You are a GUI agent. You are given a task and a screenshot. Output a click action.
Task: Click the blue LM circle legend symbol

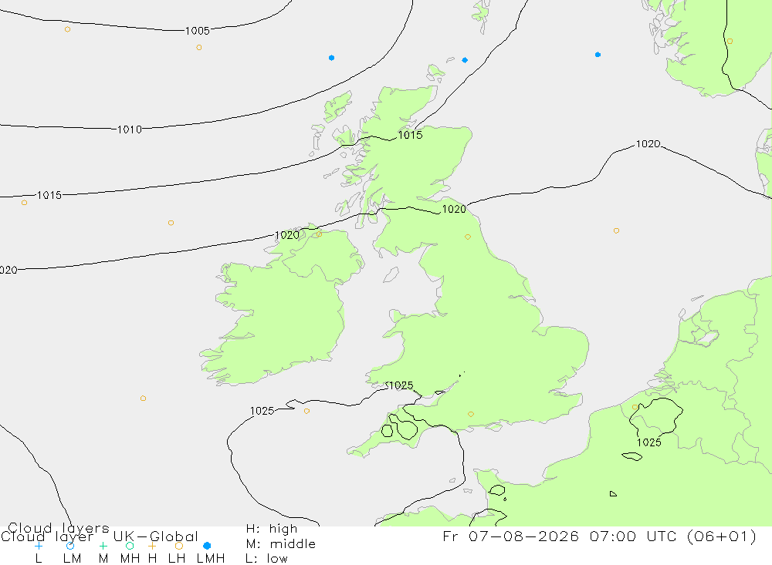coord(70,546)
